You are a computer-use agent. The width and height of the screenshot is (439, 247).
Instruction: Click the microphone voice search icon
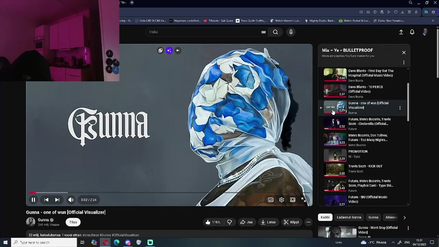pos(291,32)
